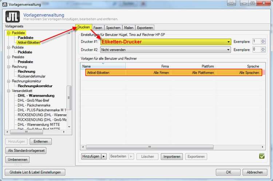Collapse the Rechnung tree node
273x181 pixels.
point(8,67)
